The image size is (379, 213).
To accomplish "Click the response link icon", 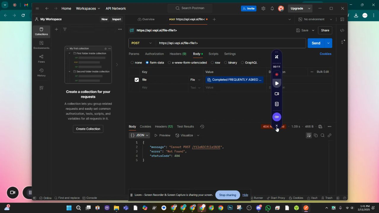I will click(329, 135).
